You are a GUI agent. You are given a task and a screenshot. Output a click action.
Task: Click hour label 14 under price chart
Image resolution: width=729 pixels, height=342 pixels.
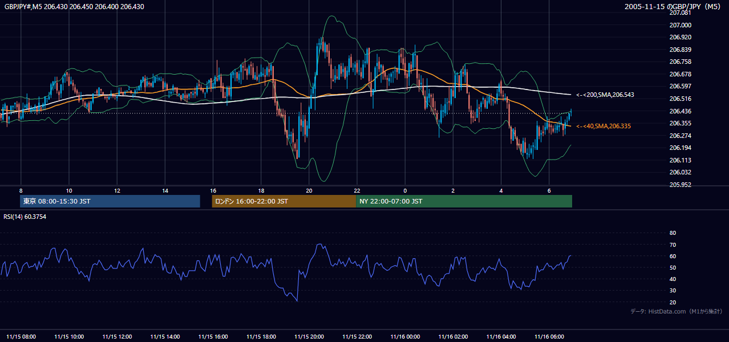pos(165,190)
